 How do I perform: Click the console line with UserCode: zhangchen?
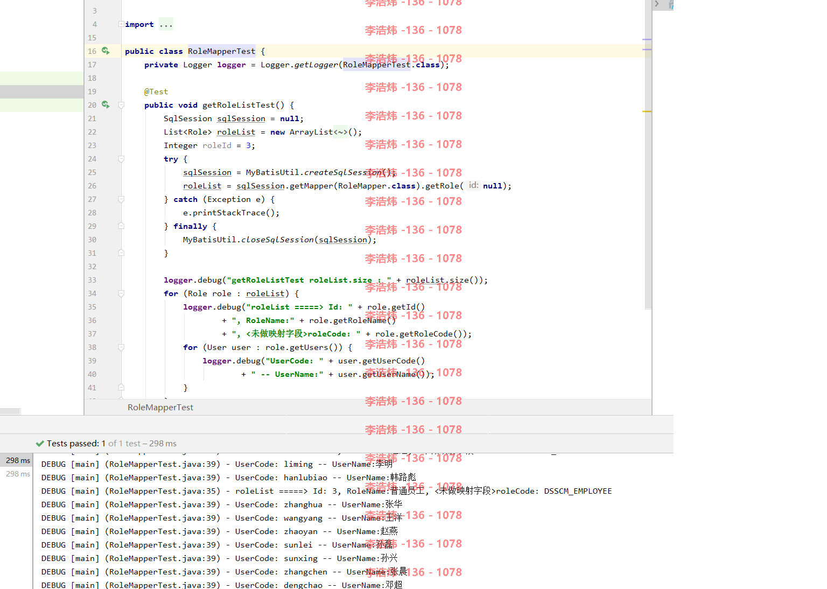(x=225, y=572)
